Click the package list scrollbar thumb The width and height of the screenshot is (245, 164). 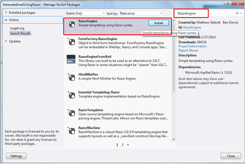(x=174, y=56)
